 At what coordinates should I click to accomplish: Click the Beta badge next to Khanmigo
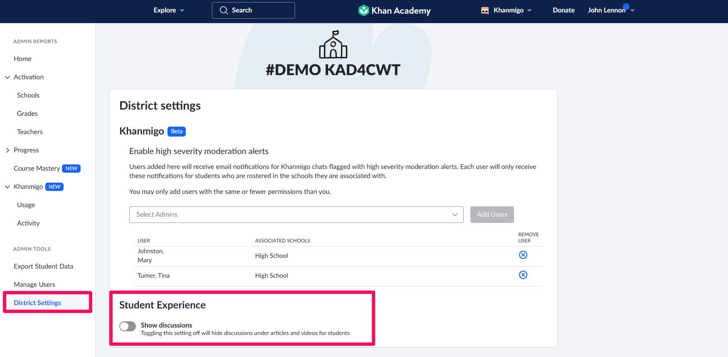click(177, 132)
